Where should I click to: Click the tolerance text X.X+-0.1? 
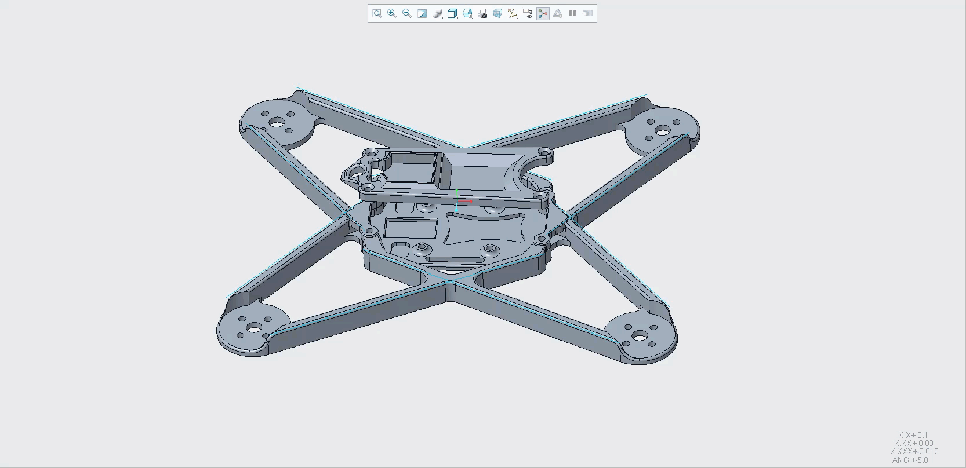point(913,435)
